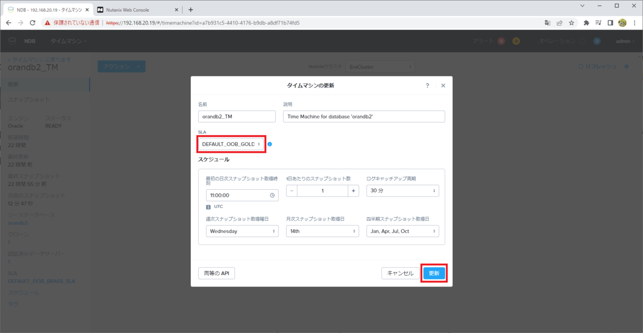Open the weekly snapshot day Wednesday dropdown
Screen dimensions: 643x333
[242, 231]
